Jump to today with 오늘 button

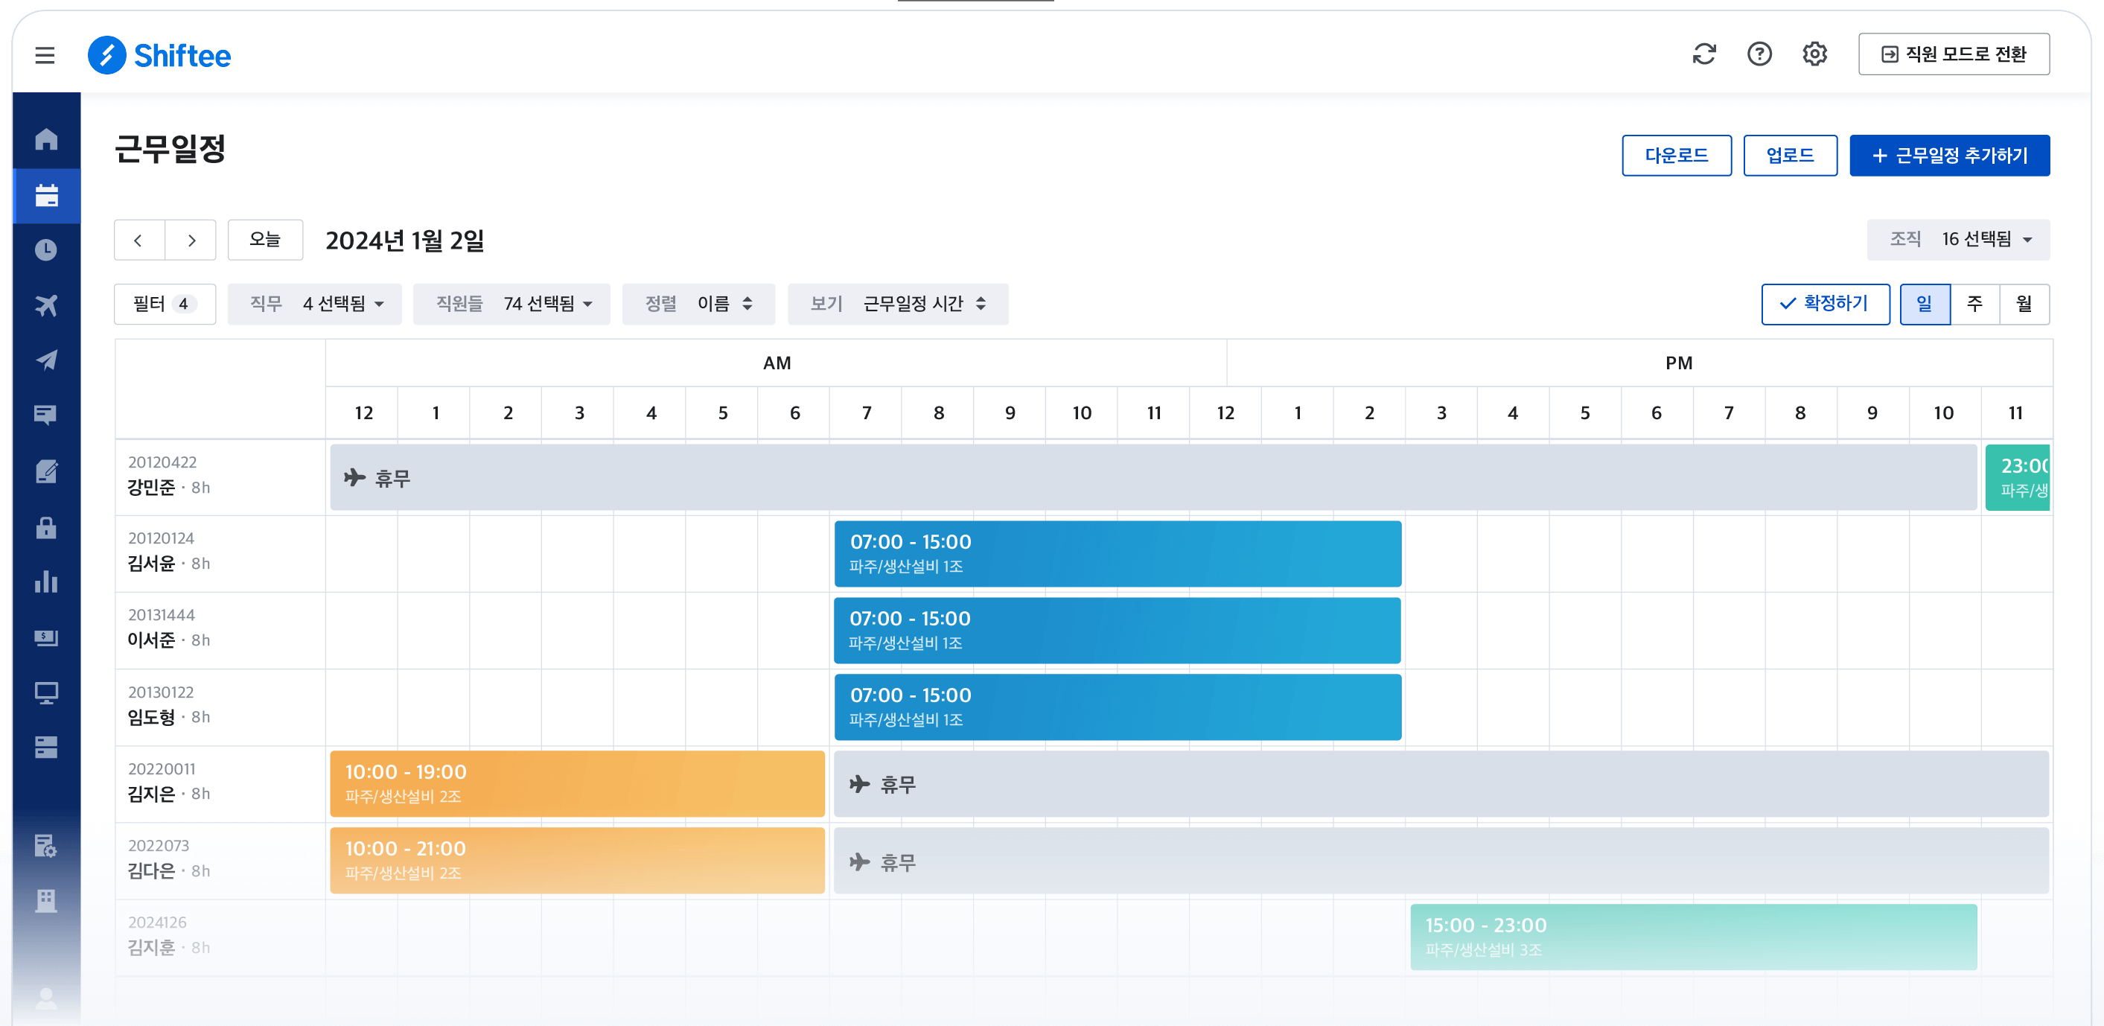[x=264, y=240]
